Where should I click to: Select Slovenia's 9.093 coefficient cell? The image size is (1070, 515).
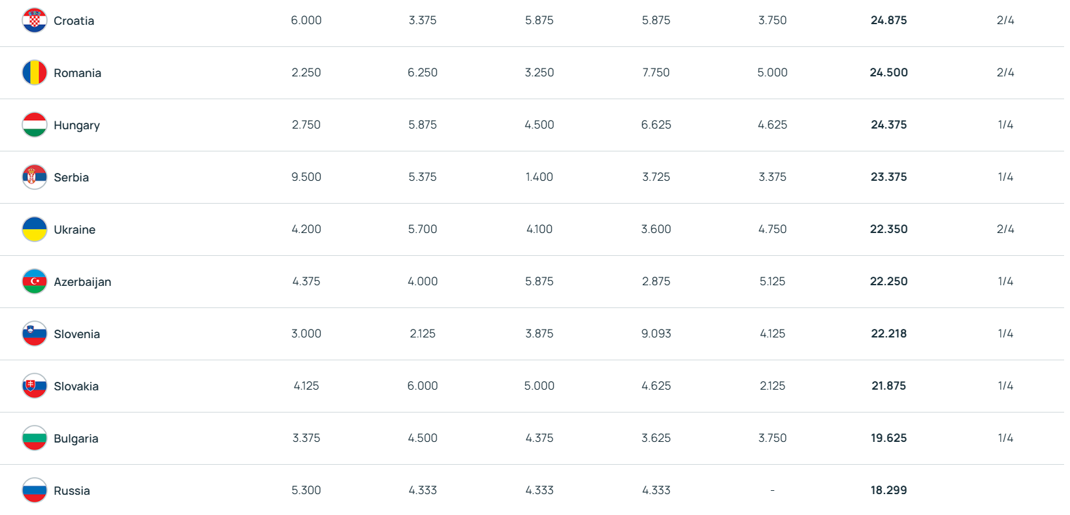coord(656,334)
